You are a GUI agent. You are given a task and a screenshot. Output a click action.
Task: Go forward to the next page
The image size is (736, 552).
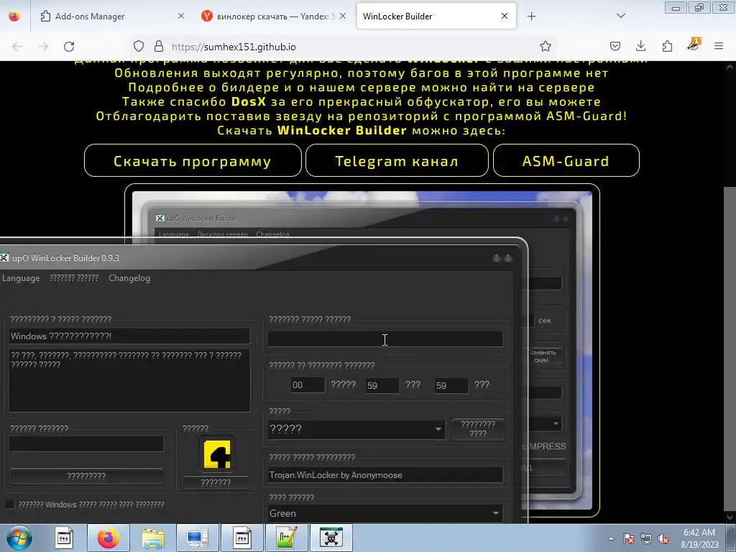[x=43, y=47]
